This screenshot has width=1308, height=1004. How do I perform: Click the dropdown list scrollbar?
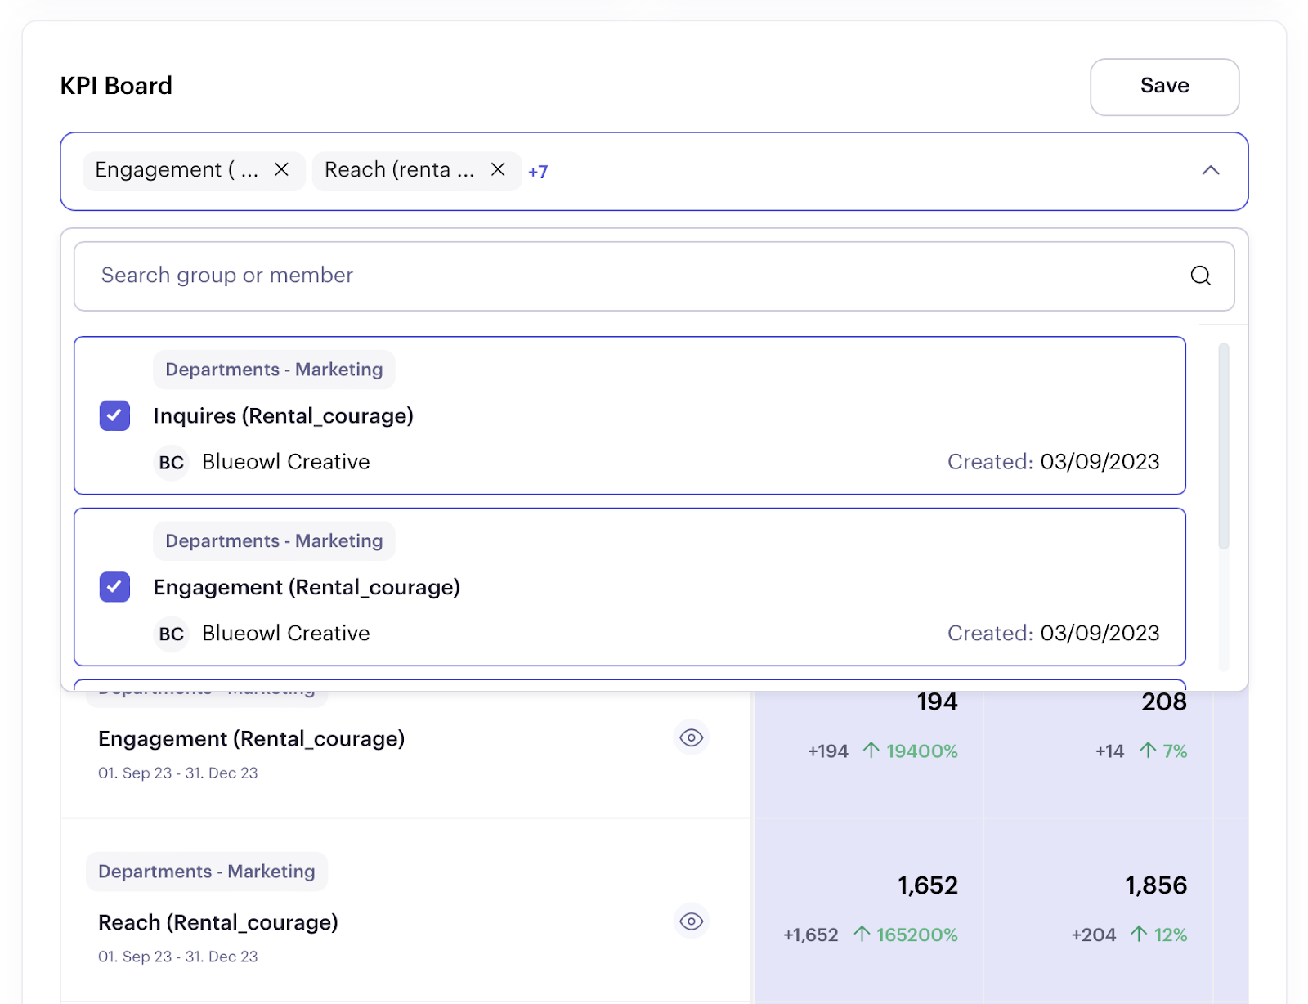[1224, 446]
